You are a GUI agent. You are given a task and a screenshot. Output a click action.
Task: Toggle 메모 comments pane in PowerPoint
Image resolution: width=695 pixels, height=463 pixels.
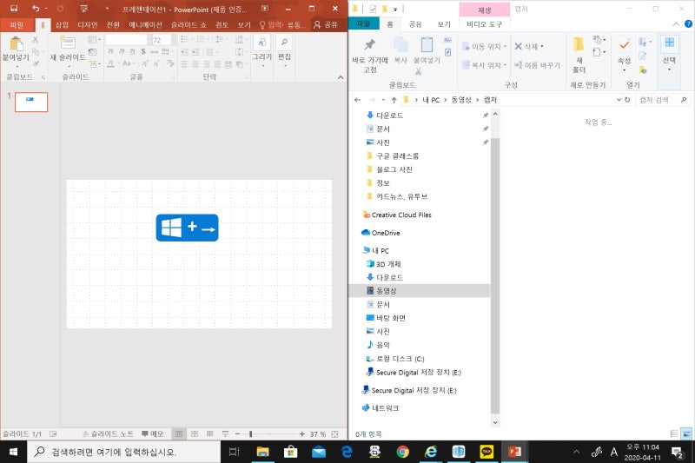pyautogui.click(x=153, y=433)
